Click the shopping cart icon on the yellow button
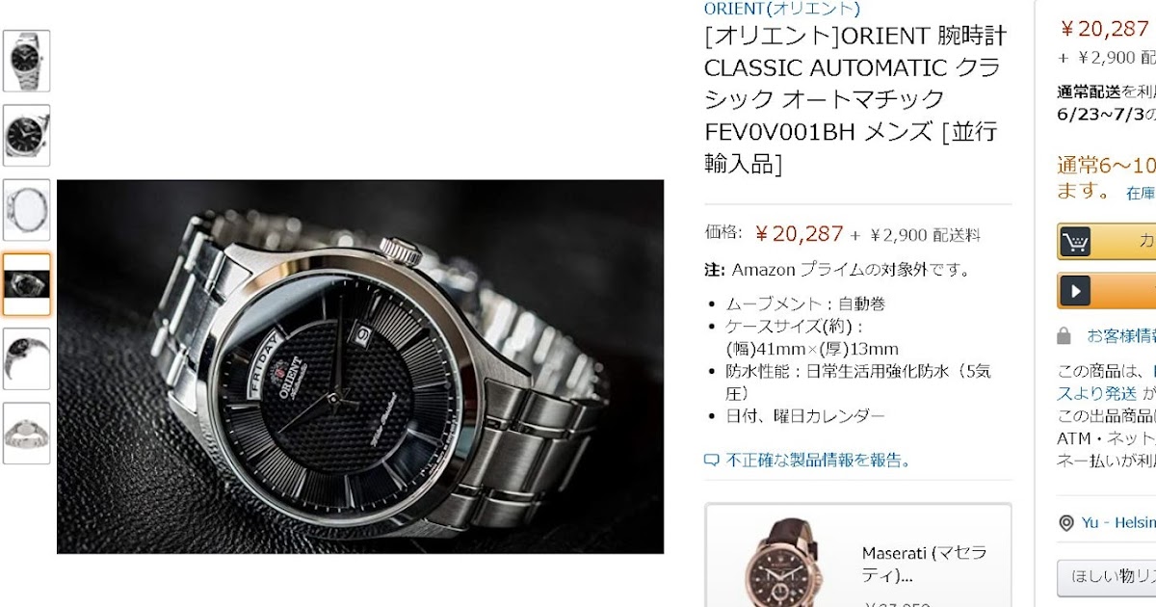Image resolution: width=1156 pixels, height=607 pixels. [1075, 241]
